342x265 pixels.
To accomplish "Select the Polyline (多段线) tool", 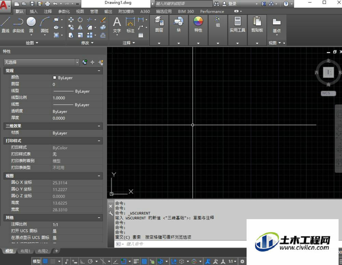I will point(18,24).
